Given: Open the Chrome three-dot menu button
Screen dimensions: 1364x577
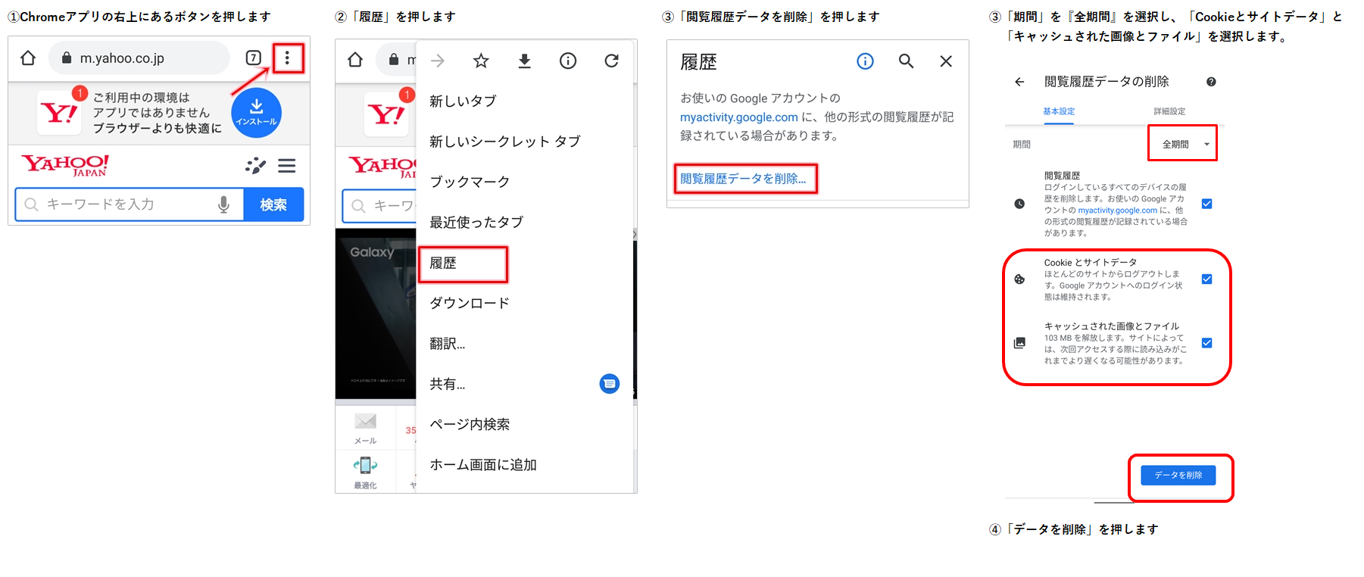Looking at the screenshot, I should (287, 58).
